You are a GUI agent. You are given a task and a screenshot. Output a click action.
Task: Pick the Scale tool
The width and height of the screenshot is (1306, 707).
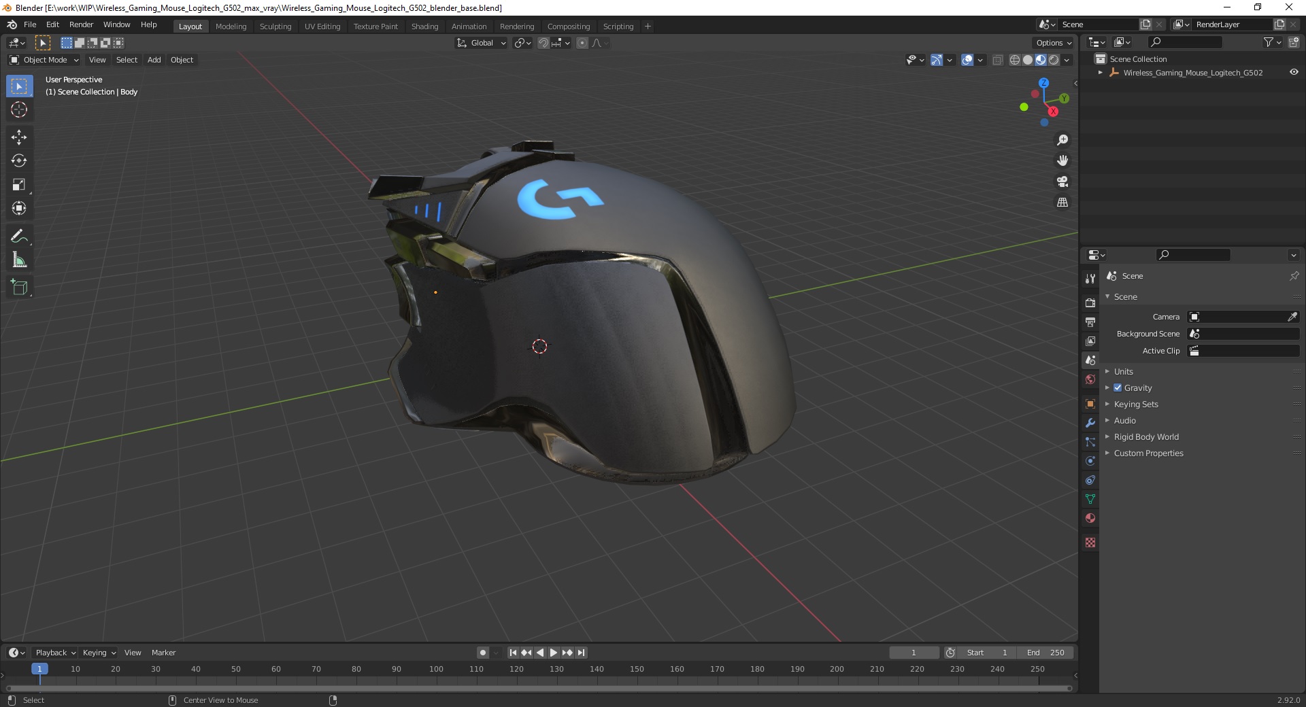[x=19, y=185]
